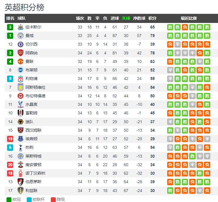Click the green 欧冠 legend swatch
Viewport: 218px width, 202px height.
[x=9, y=200]
